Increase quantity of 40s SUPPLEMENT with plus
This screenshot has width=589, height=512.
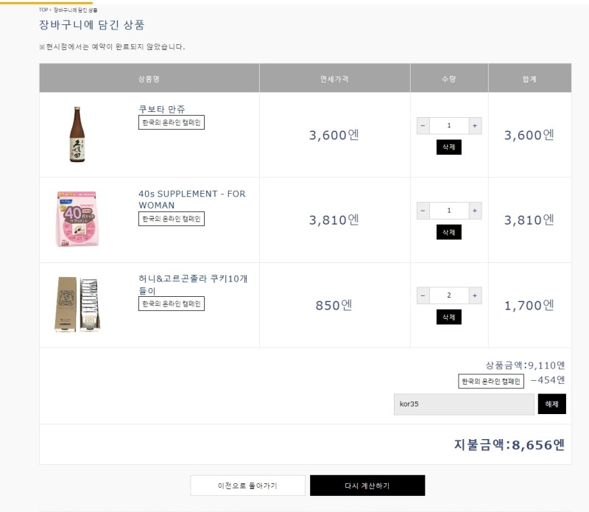pyautogui.click(x=475, y=211)
